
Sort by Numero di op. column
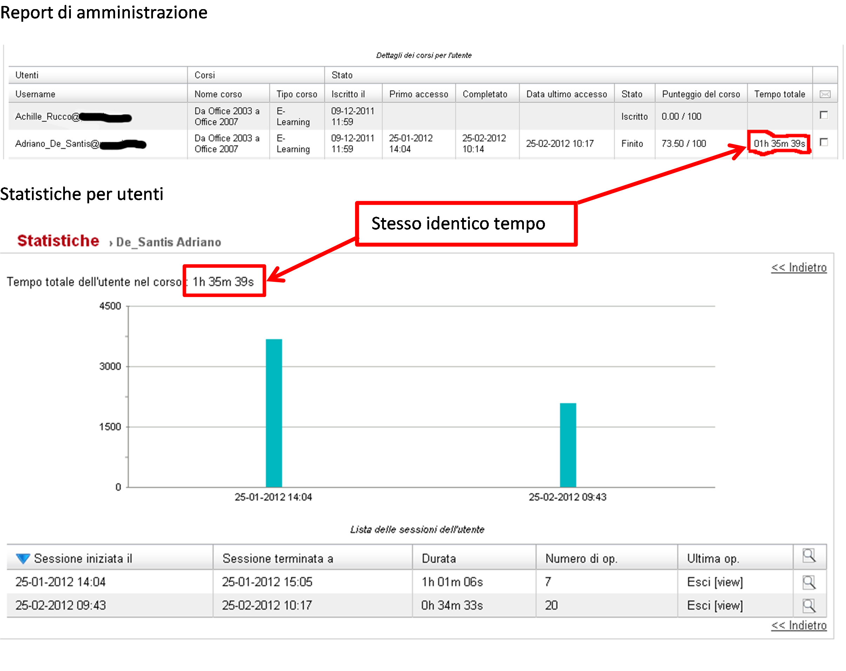[581, 558]
